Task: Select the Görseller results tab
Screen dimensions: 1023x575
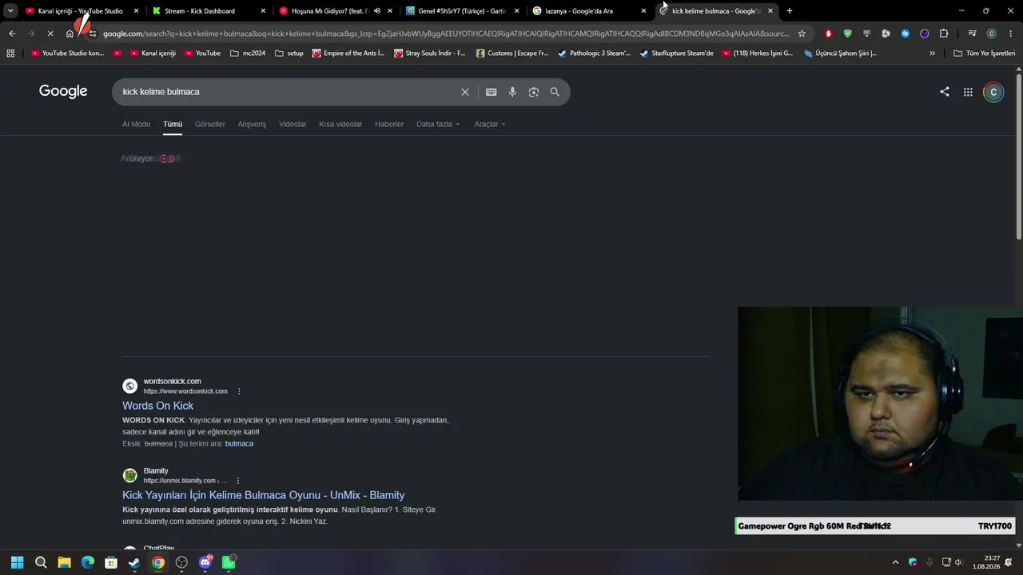Action: pyautogui.click(x=210, y=125)
